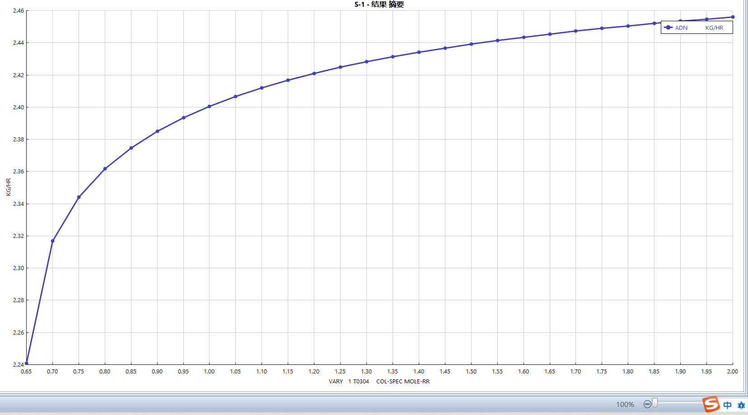Toggle the 中 Chinese input mode indicator
This screenshot has height=415, width=748.
pyautogui.click(x=727, y=405)
